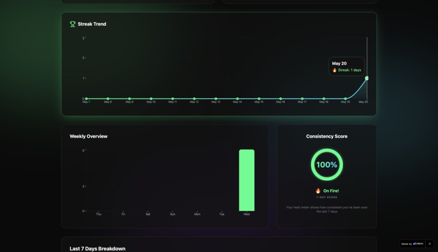Click the 'May 20' tooltip title
Viewport: 438px width, 252px height.
tap(339, 64)
